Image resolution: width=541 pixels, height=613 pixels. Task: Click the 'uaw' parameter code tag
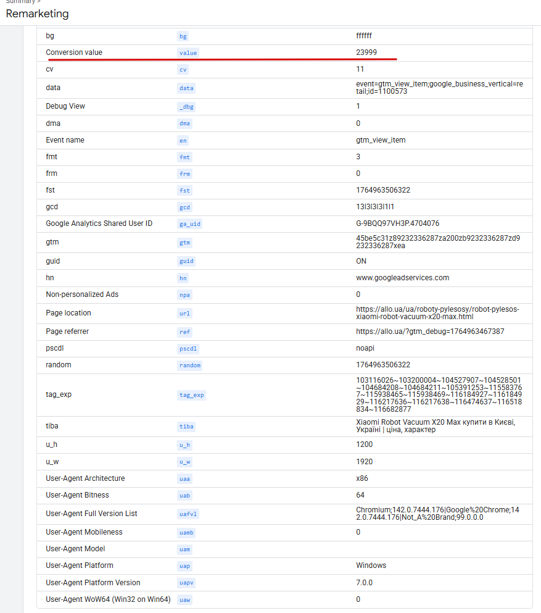[184, 600]
